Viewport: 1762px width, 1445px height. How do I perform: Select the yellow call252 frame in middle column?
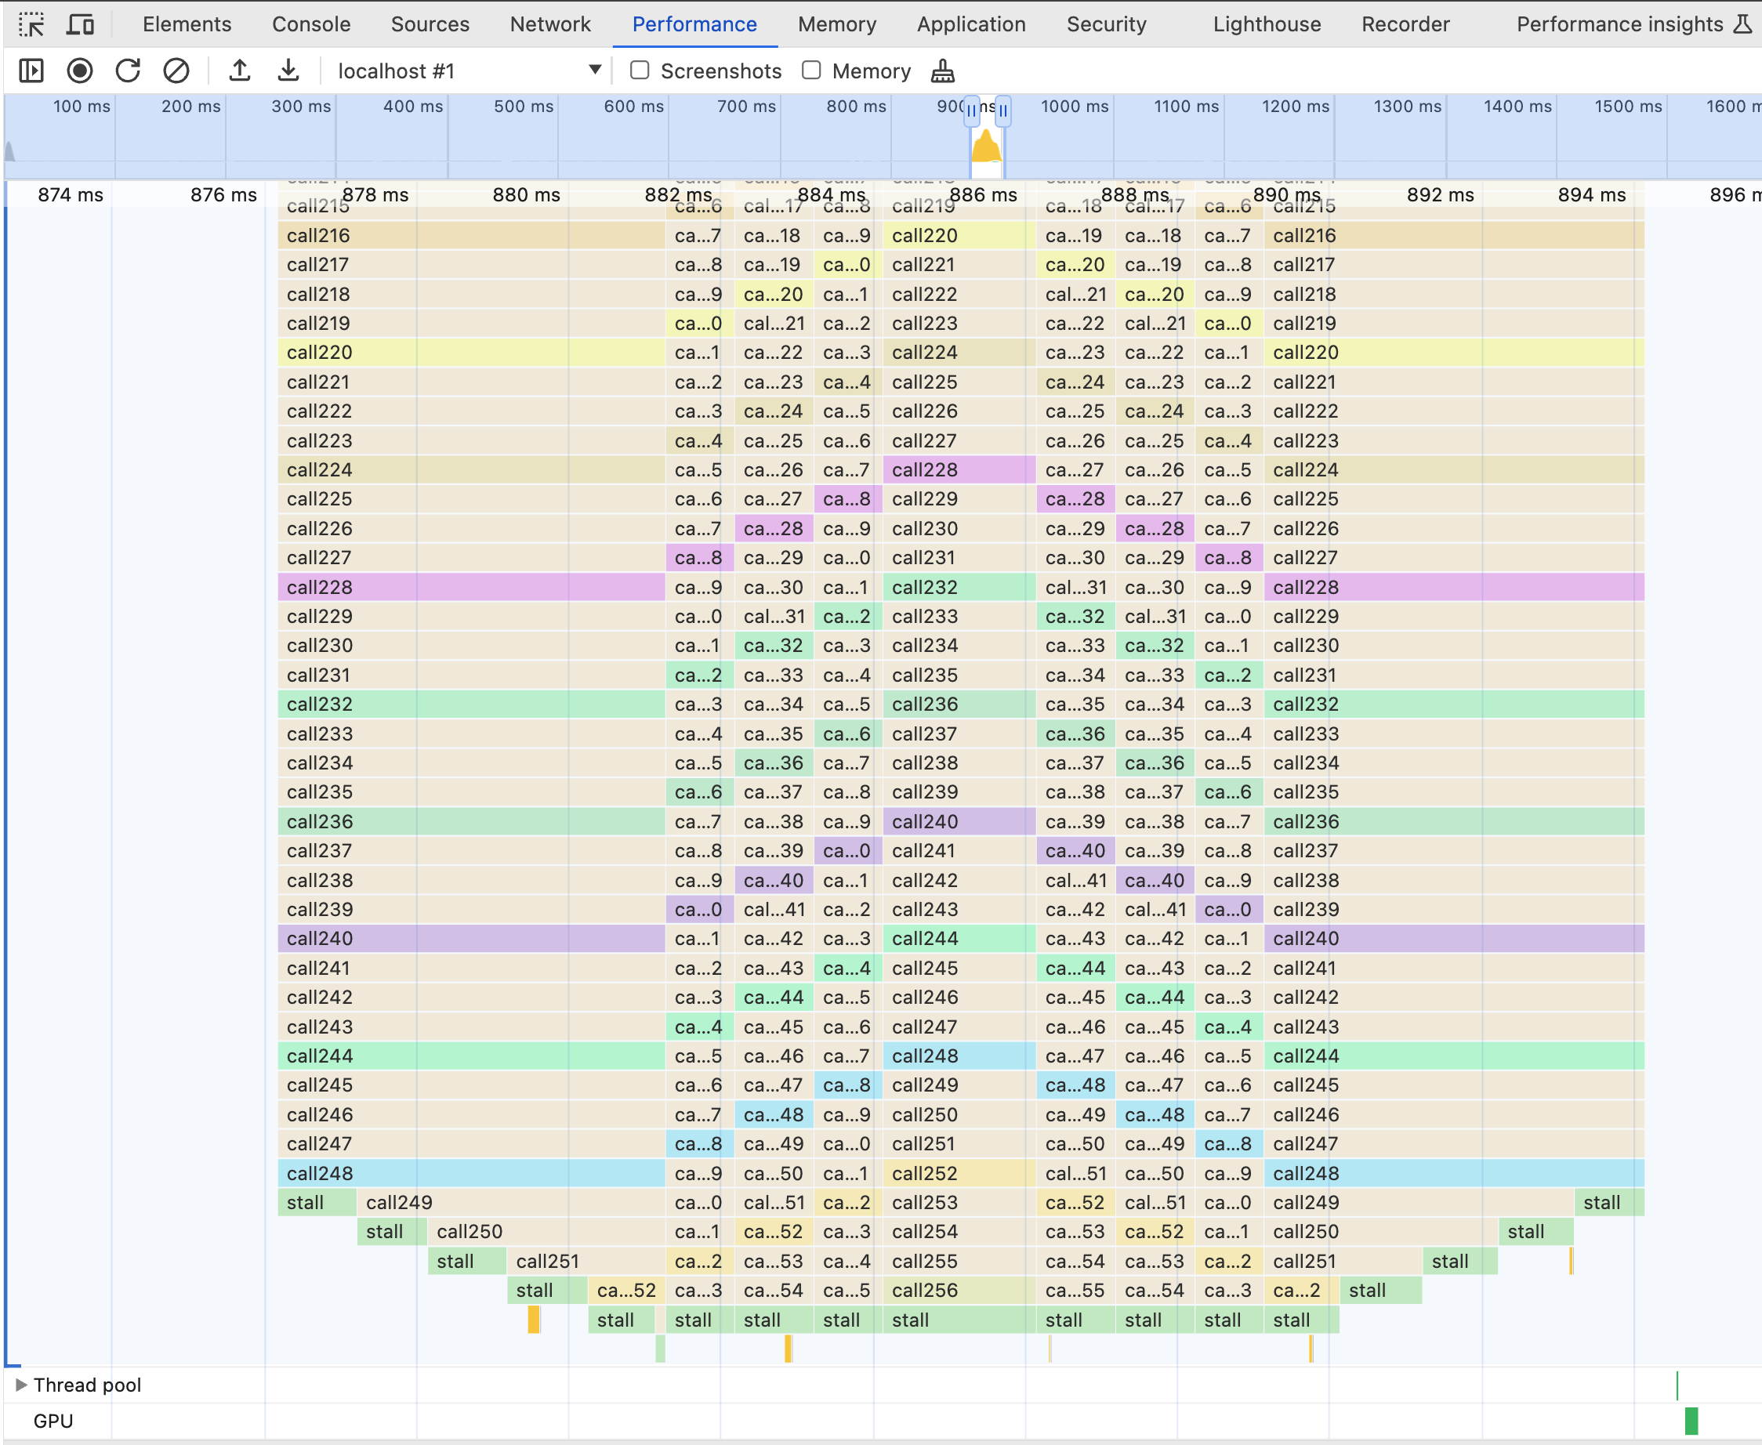pyautogui.click(x=959, y=1173)
